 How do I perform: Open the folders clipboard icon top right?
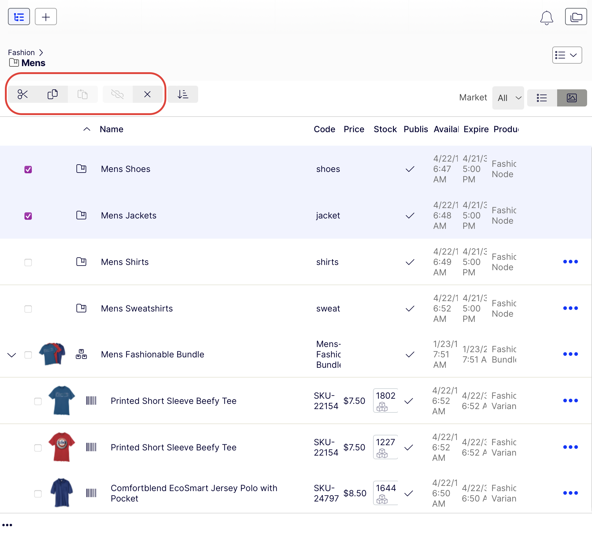coord(576,17)
